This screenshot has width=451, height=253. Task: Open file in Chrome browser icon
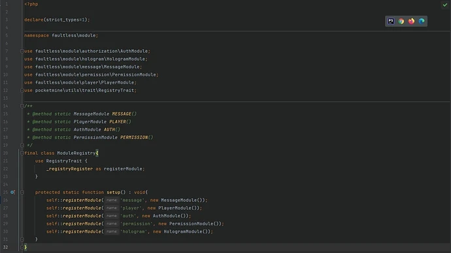pyautogui.click(x=401, y=21)
